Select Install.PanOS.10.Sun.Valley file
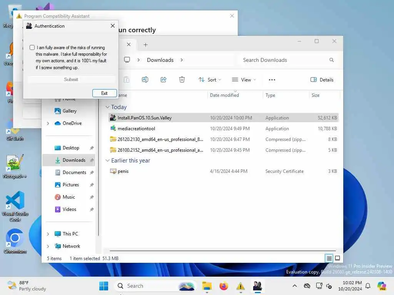The width and height of the screenshot is (394, 295). click(224, 118)
